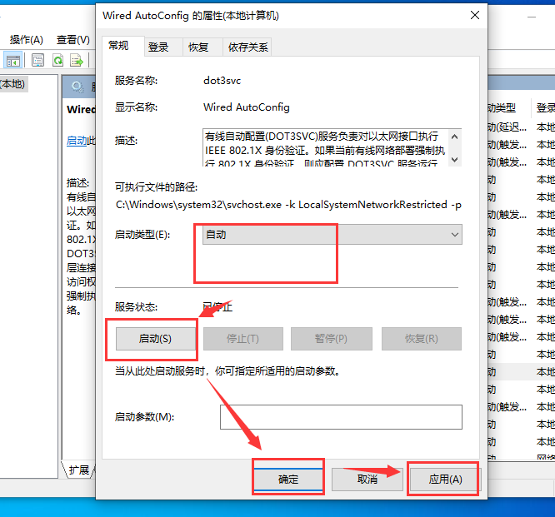
Task: Switch to the 恢复 tab
Action: click(x=198, y=47)
